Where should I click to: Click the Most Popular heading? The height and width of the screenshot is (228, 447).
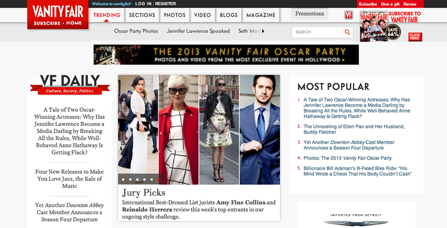click(333, 86)
